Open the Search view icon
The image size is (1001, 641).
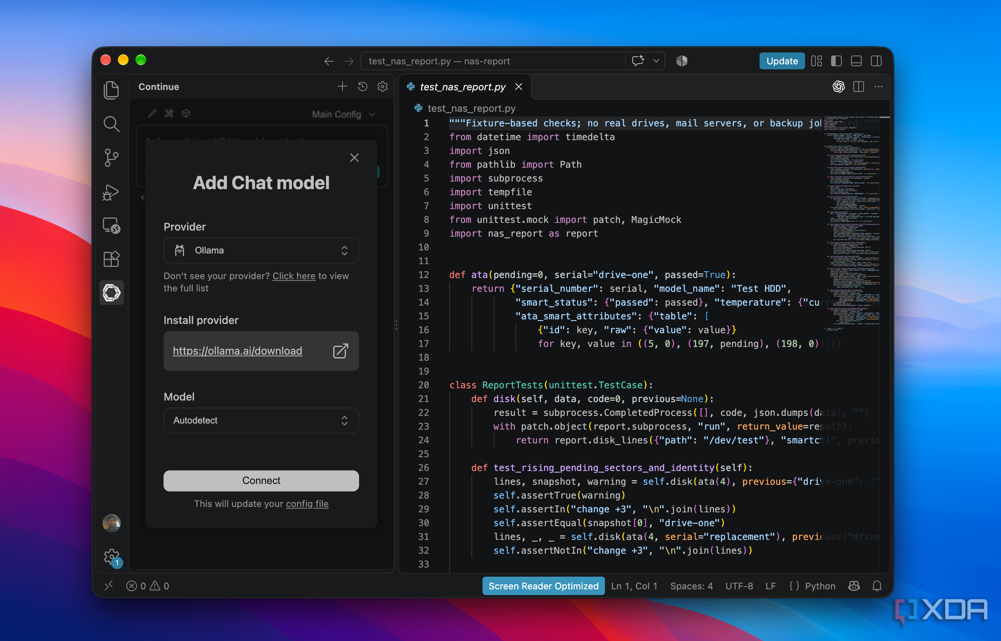point(111,124)
